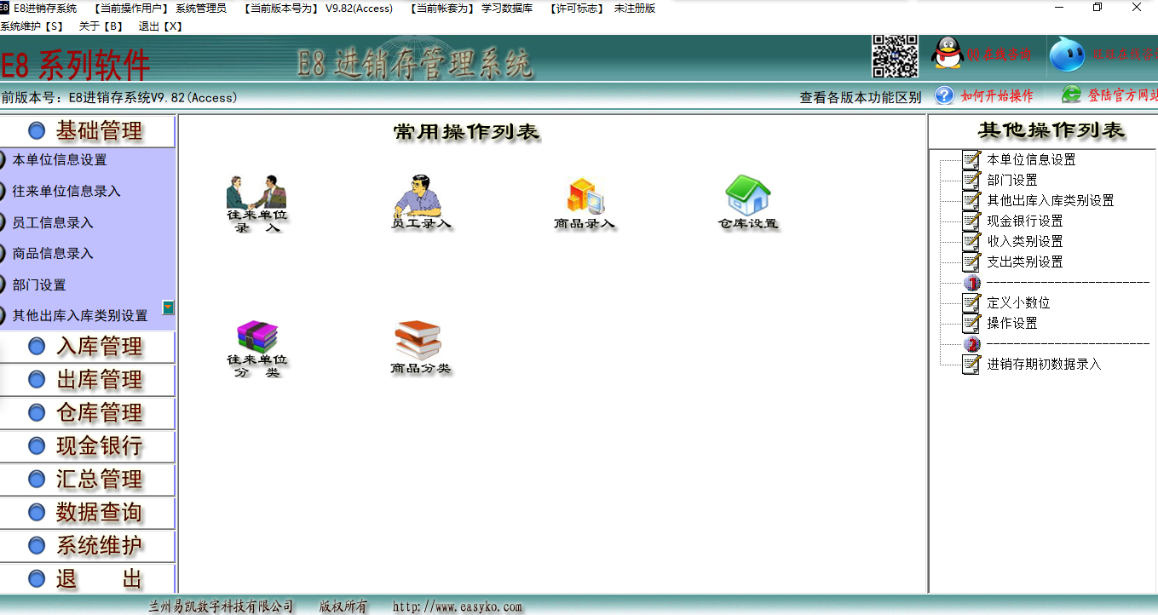Expand the 出库管理 section
The width and height of the screenshot is (1158, 615).
[x=87, y=380]
